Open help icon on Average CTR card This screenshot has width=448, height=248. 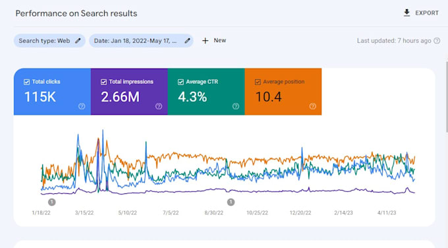[x=236, y=106]
